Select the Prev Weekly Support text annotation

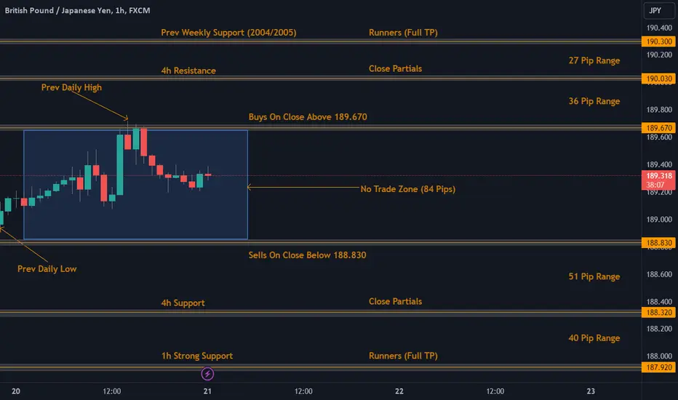coord(228,33)
